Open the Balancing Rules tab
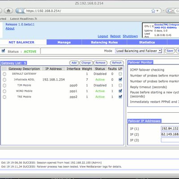This screenshot has height=179, width=179. click(104, 42)
